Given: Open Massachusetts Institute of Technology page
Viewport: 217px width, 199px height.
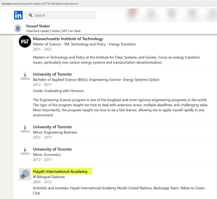Looking at the screenshot, I should point(68,39).
